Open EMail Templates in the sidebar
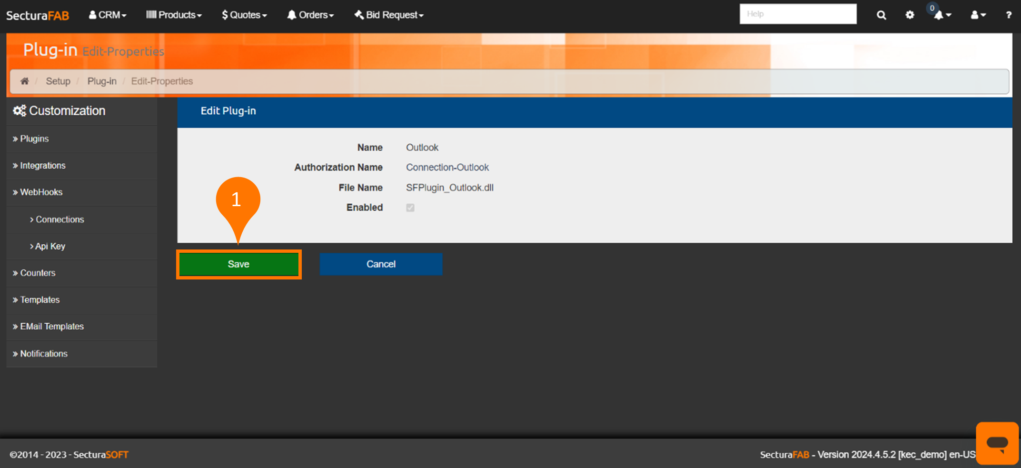 pos(82,326)
